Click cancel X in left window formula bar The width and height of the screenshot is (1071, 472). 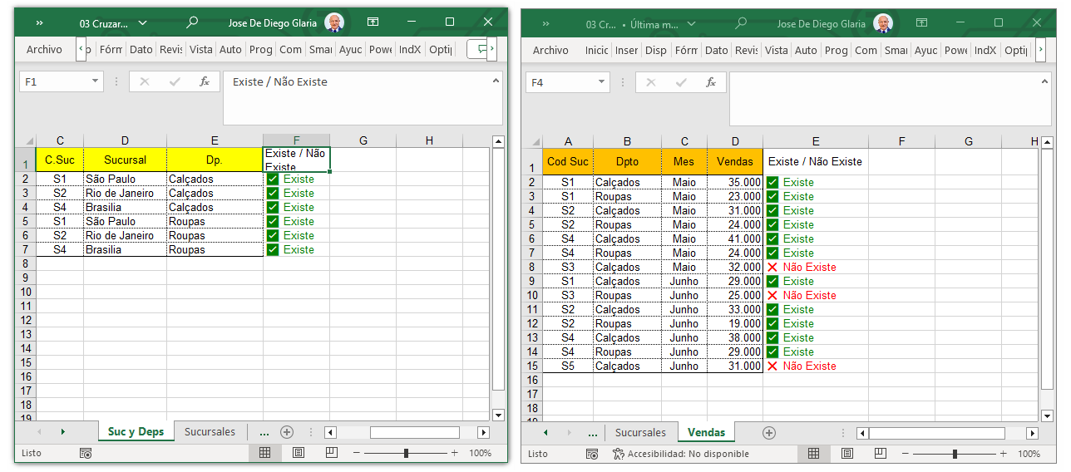click(145, 81)
